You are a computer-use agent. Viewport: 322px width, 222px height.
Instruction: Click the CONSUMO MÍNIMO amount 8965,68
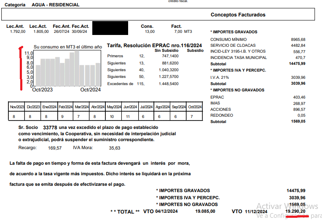pos(298,40)
